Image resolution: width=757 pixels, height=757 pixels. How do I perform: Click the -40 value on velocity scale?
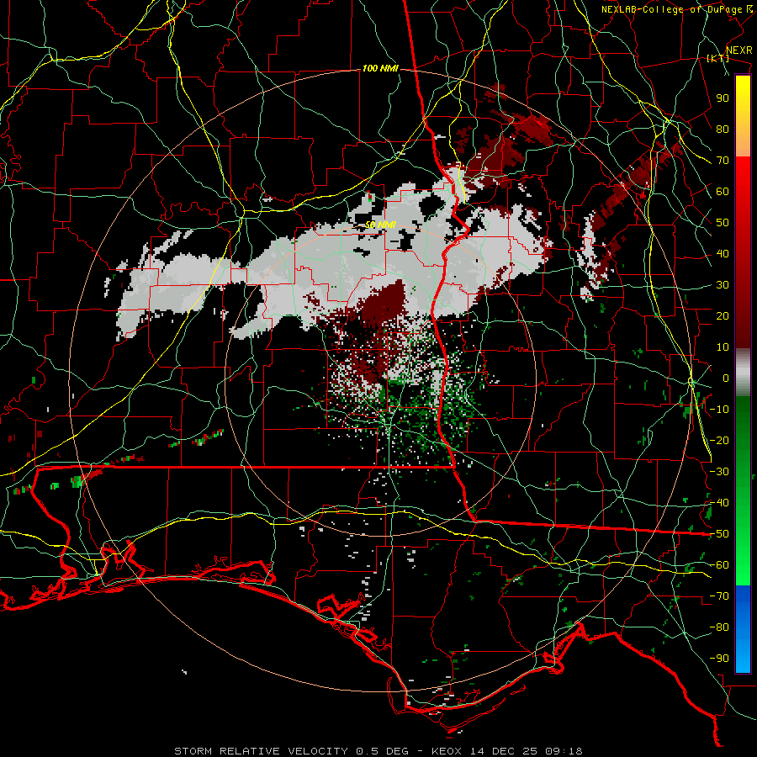719,503
